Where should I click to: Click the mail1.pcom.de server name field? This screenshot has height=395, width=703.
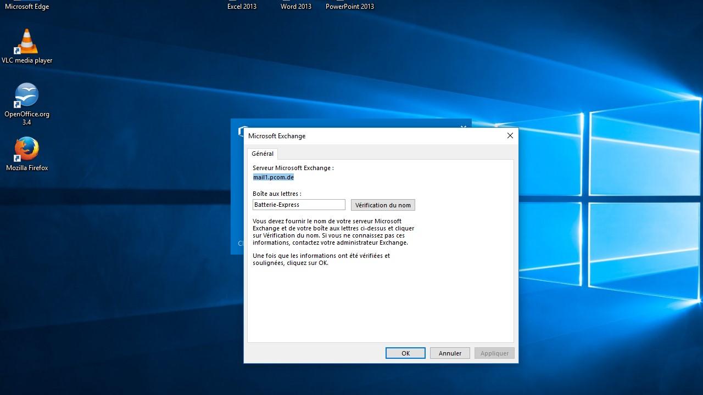click(x=274, y=177)
